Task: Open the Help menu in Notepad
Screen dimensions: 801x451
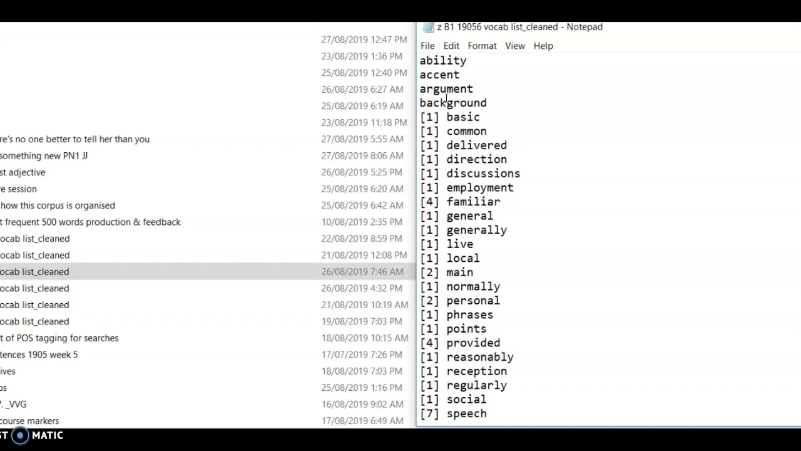Action: point(543,46)
